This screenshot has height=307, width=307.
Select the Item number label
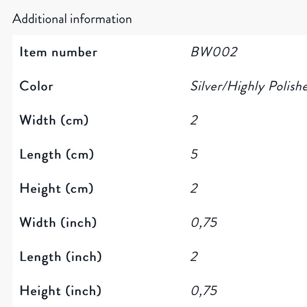(58, 52)
